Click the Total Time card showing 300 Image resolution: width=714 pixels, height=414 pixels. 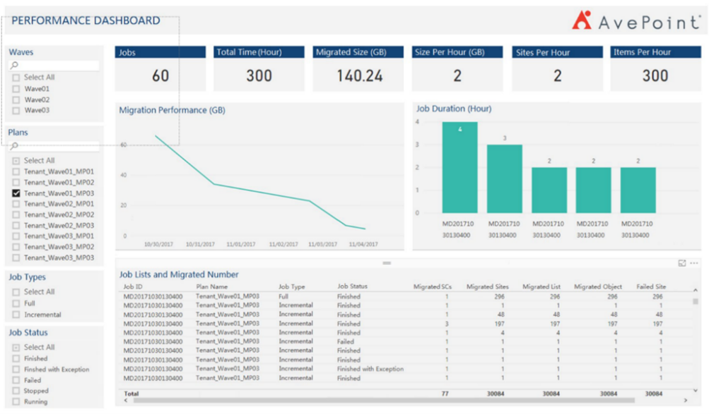[x=259, y=68]
